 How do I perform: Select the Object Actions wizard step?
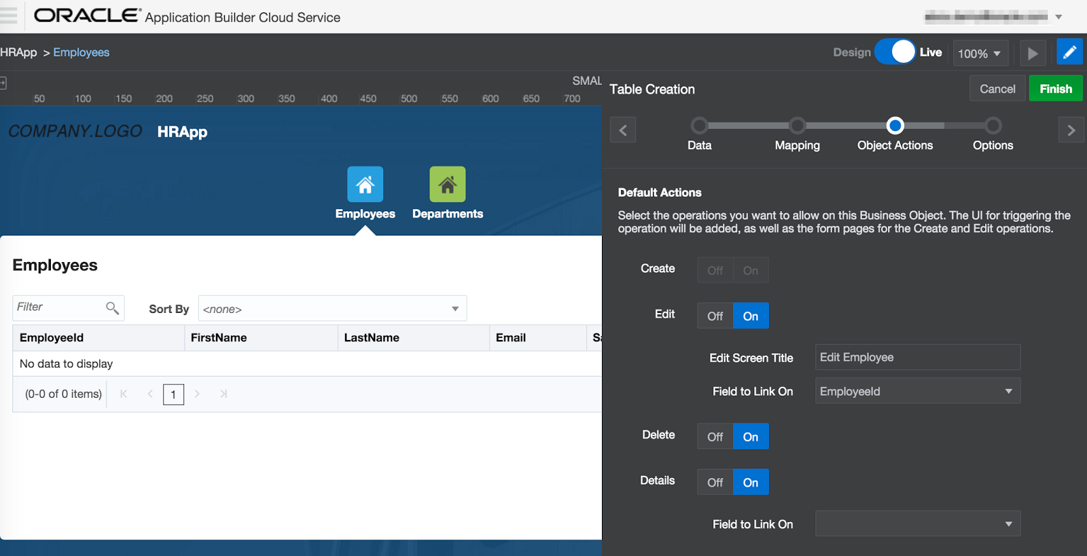(895, 126)
